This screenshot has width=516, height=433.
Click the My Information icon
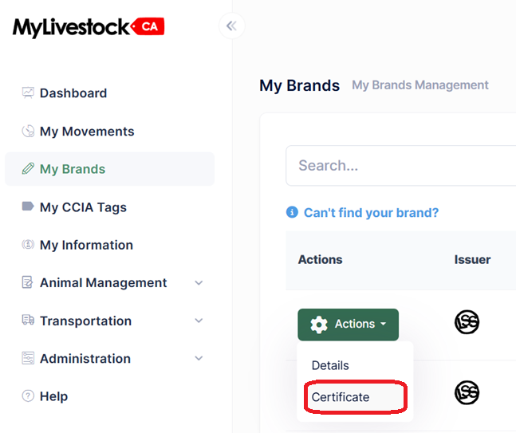pos(28,245)
